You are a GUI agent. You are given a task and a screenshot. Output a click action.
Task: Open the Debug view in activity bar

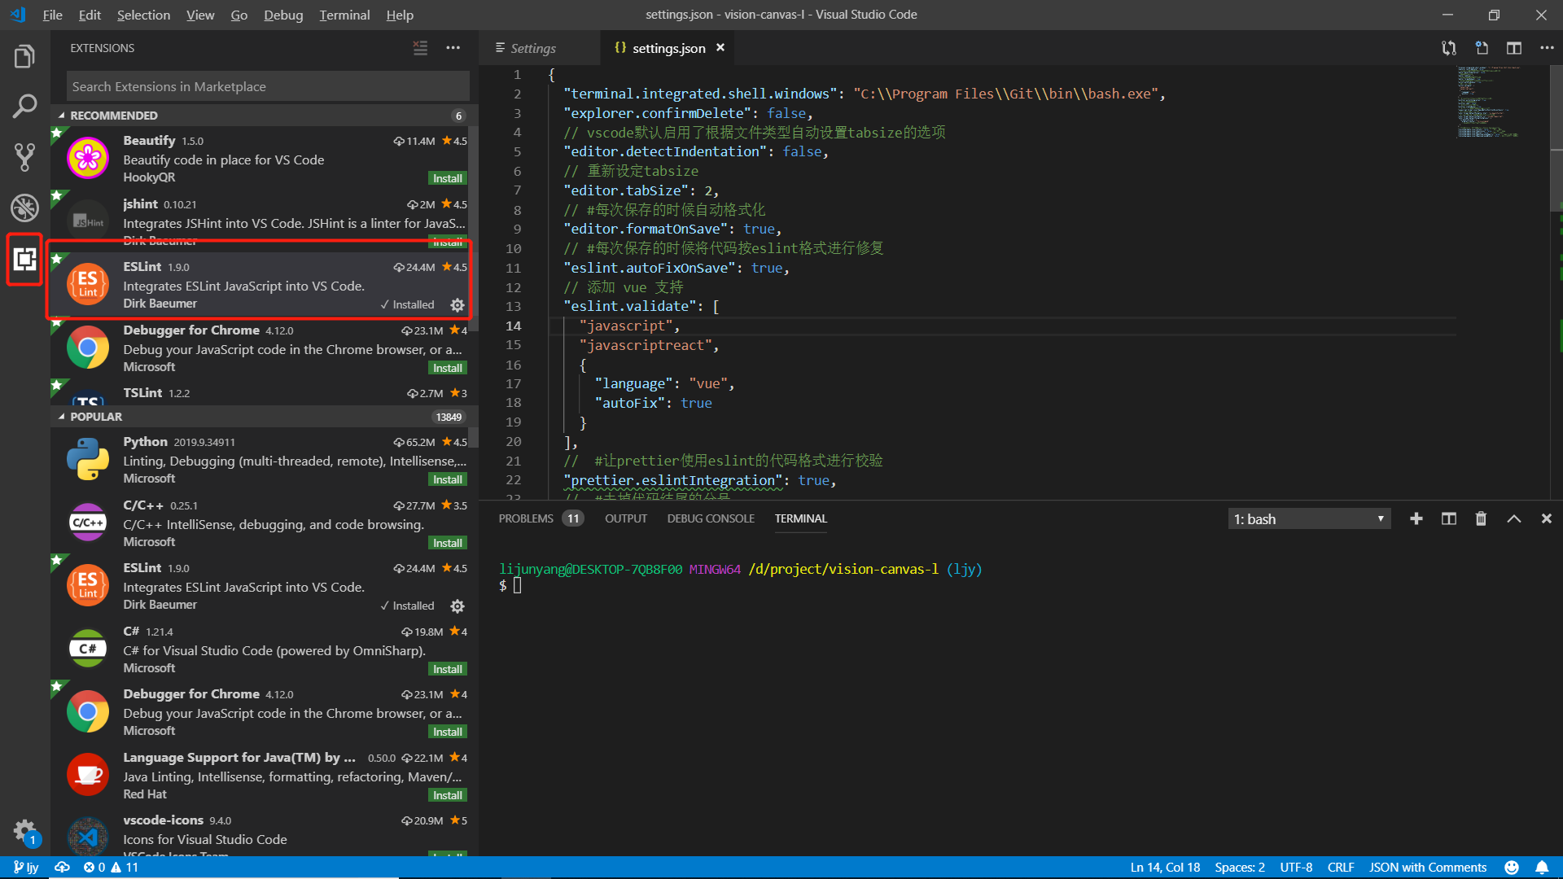click(24, 208)
